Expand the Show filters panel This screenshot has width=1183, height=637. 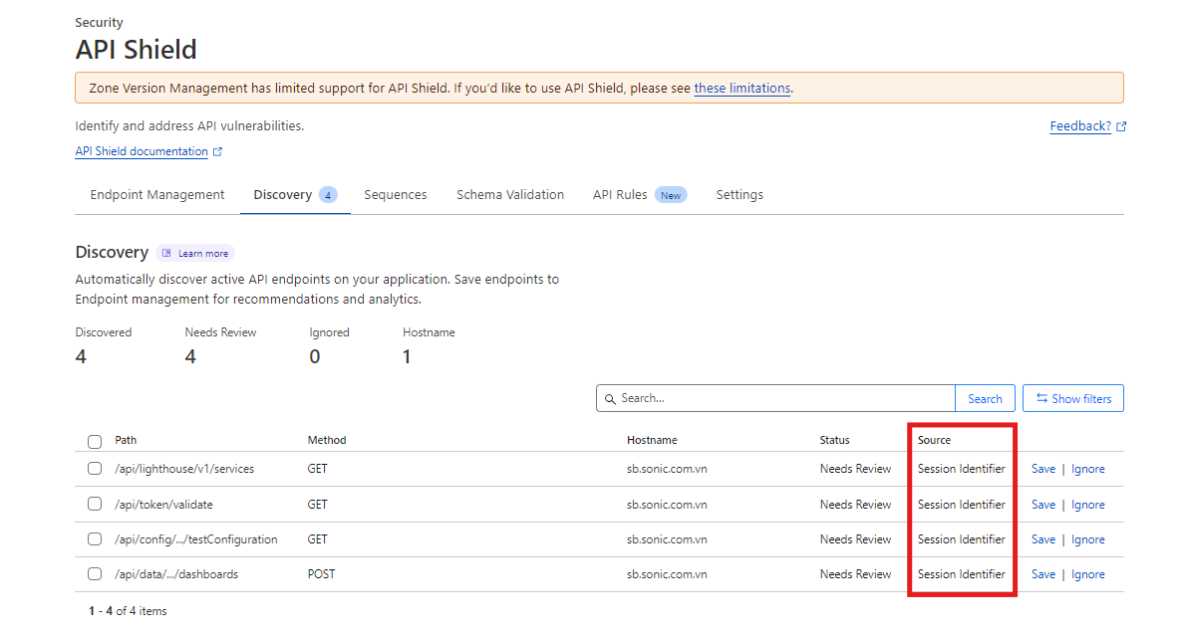click(1073, 399)
